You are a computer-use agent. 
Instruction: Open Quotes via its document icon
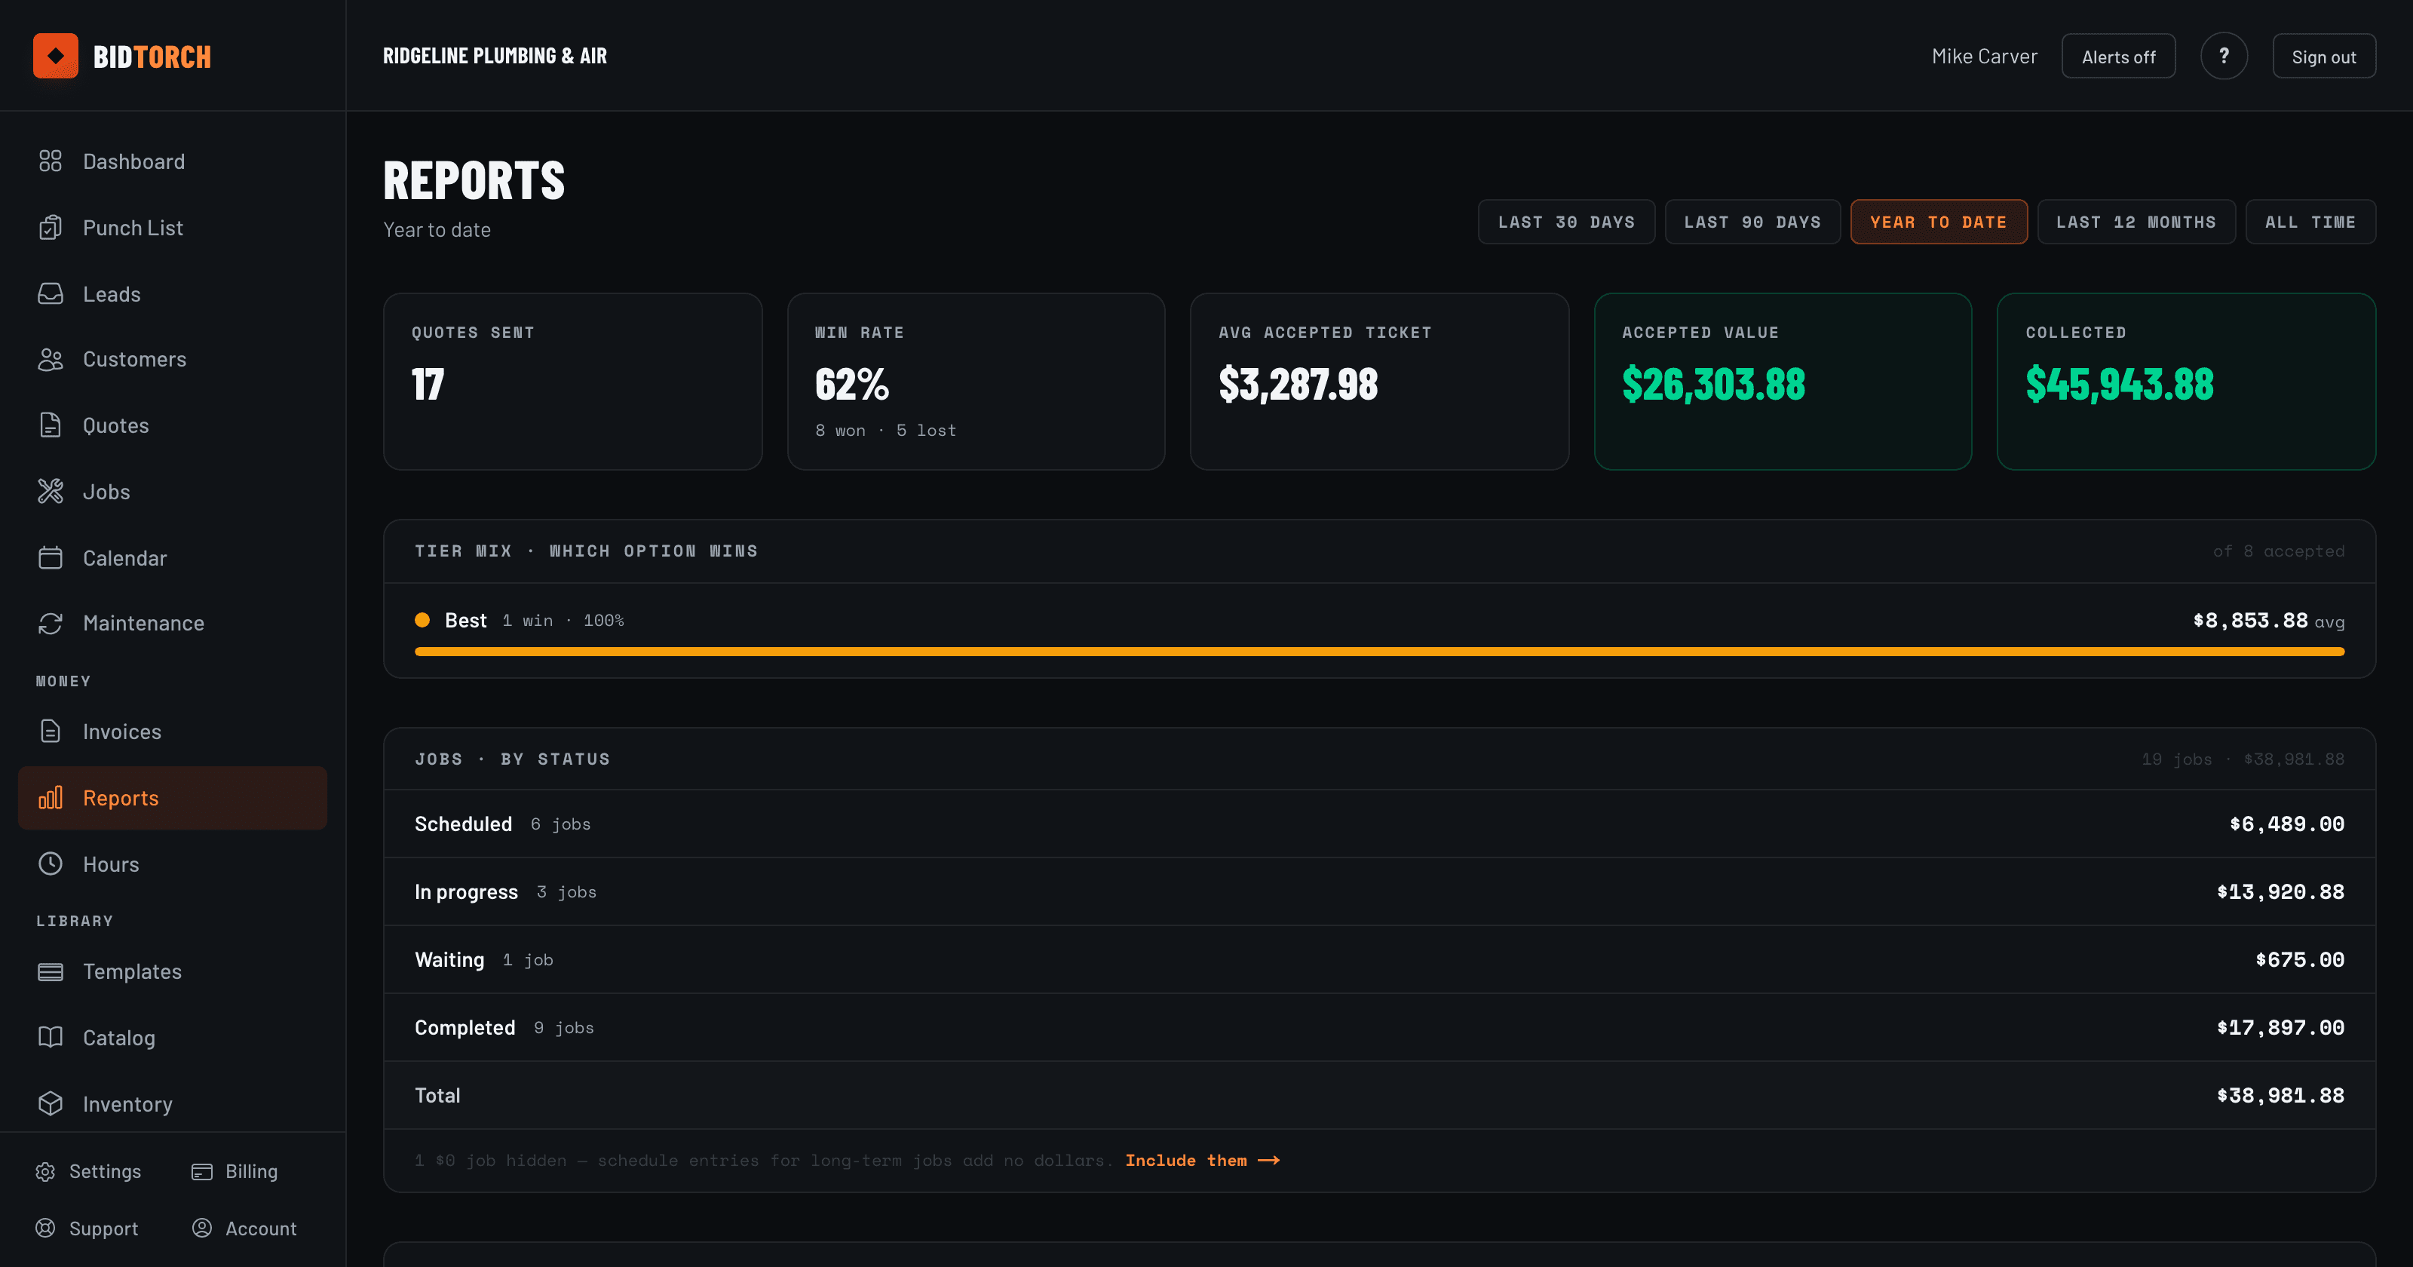pyautogui.click(x=51, y=425)
